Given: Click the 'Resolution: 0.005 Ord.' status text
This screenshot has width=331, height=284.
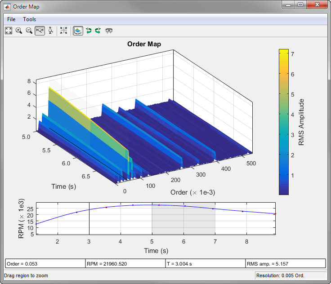Looking at the screenshot, I should (280, 275).
